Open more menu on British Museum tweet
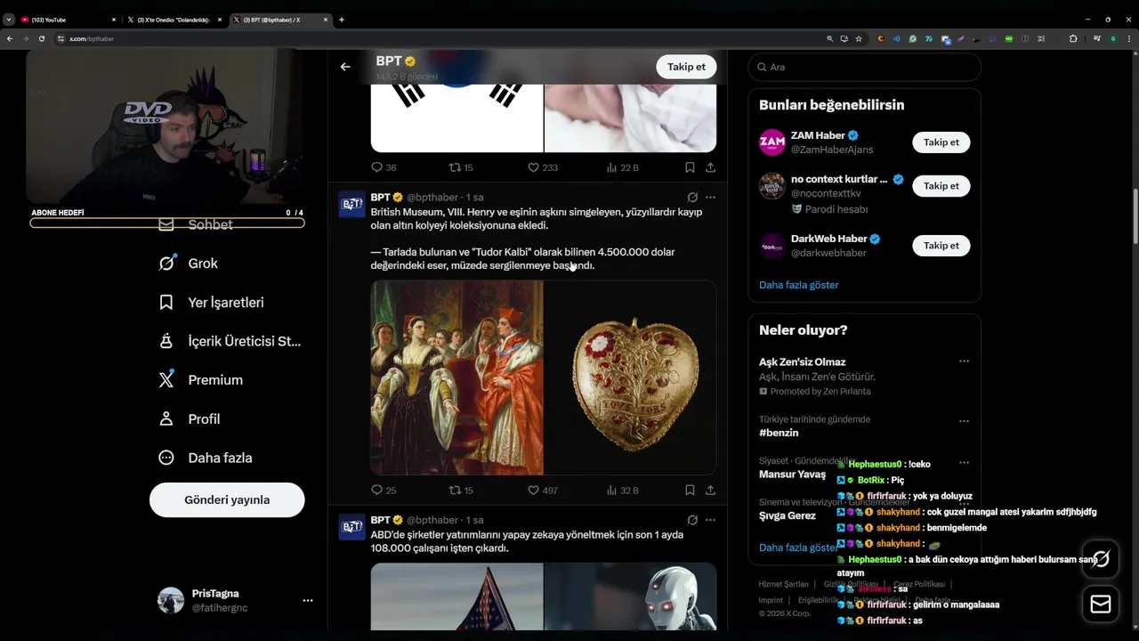This screenshot has width=1139, height=641. [x=710, y=197]
